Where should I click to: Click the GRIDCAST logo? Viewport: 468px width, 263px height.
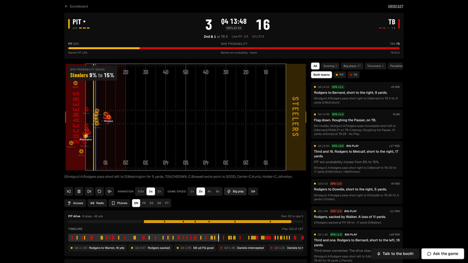tap(395, 6)
